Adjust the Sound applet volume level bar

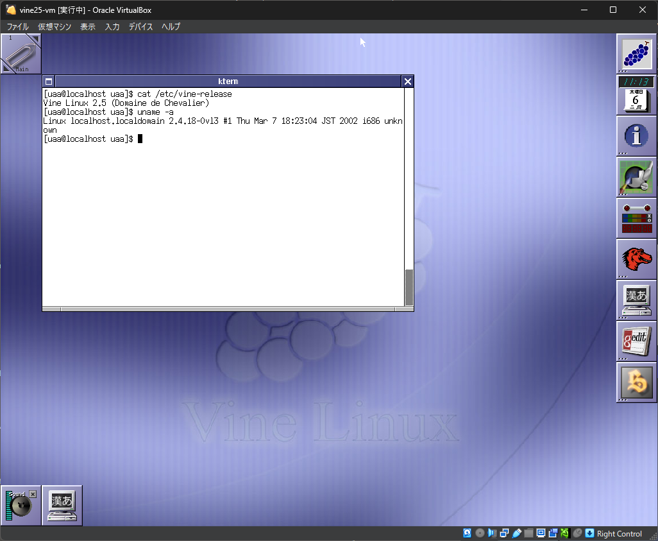click(8, 507)
